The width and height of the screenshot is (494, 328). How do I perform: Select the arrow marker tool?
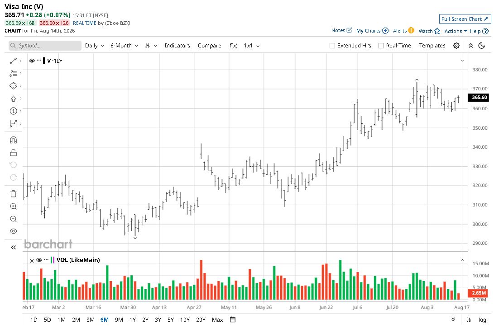coord(13,98)
